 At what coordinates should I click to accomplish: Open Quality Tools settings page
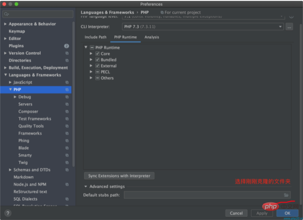(x=31, y=126)
